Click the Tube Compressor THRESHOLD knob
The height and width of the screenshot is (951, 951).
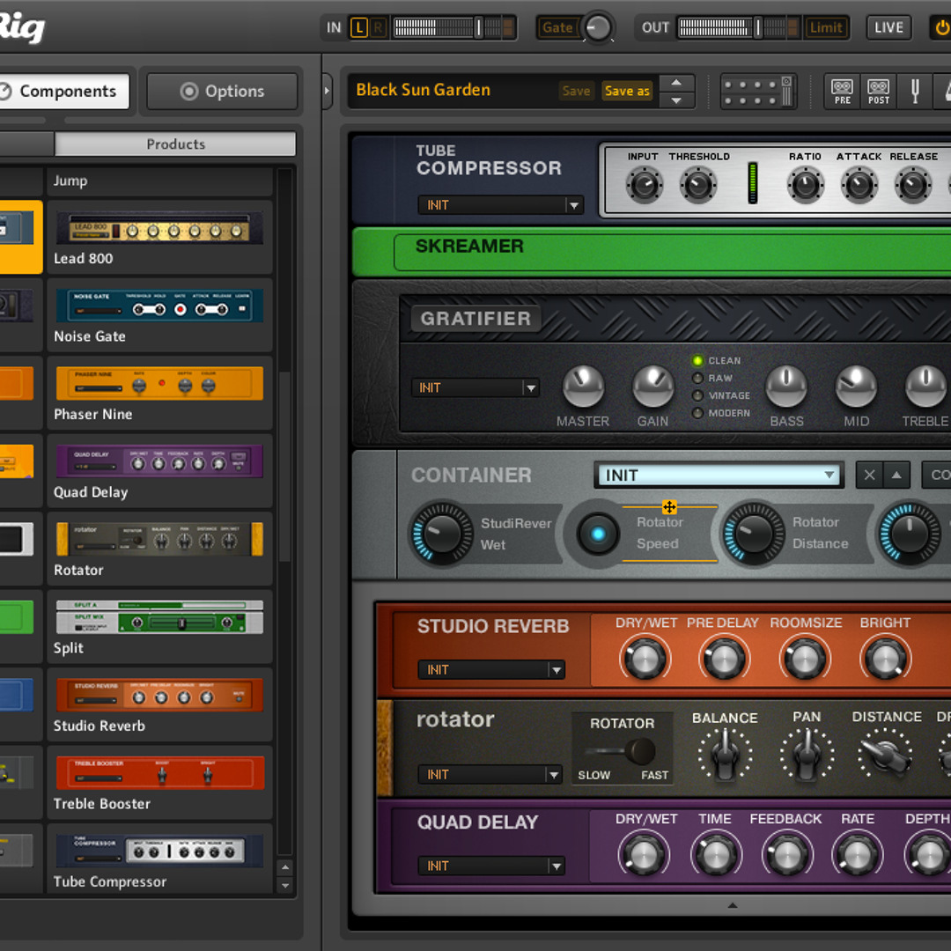coord(698,185)
